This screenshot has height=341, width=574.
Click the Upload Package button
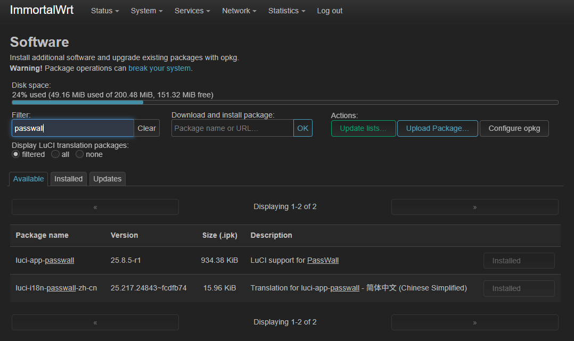pos(437,128)
